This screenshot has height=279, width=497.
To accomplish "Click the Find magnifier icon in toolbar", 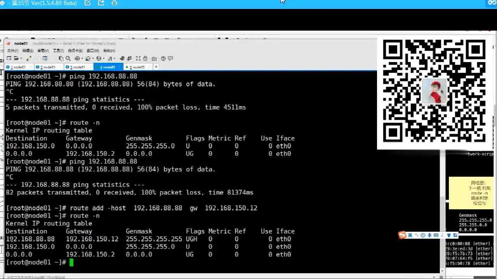I will click(68, 59).
